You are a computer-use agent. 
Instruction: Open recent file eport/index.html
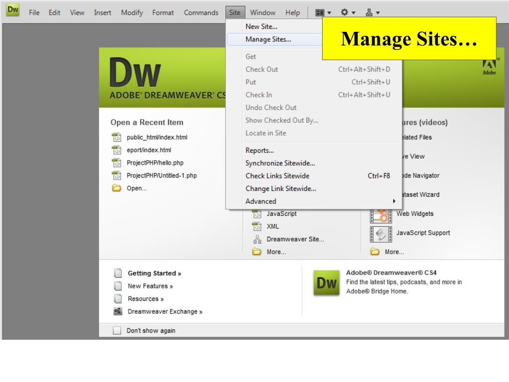(x=149, y=150)
